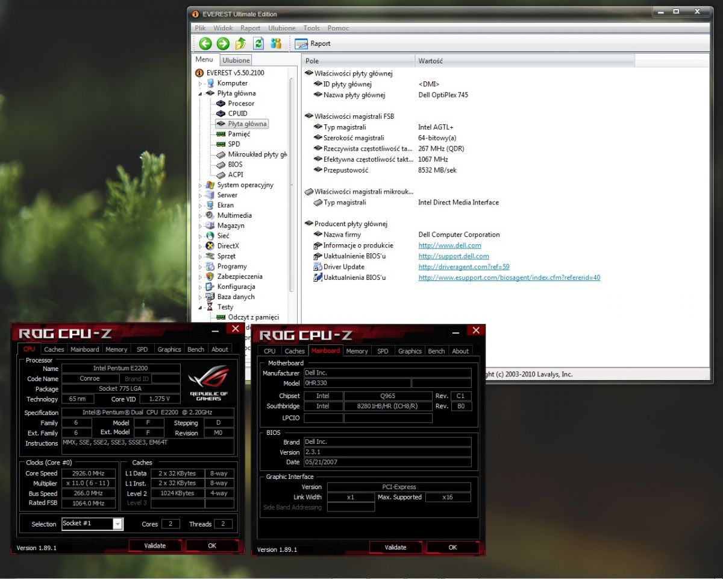Open the Raport toolbar button
The height and width of the screenshot is (579, 723).
(313, 43)
